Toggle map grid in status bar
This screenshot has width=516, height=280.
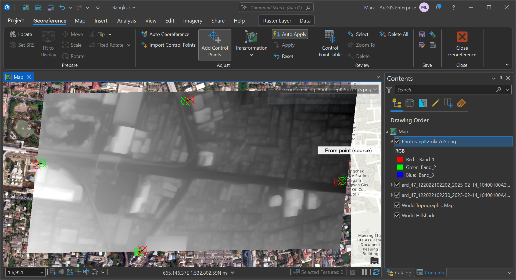coord(61,272)
